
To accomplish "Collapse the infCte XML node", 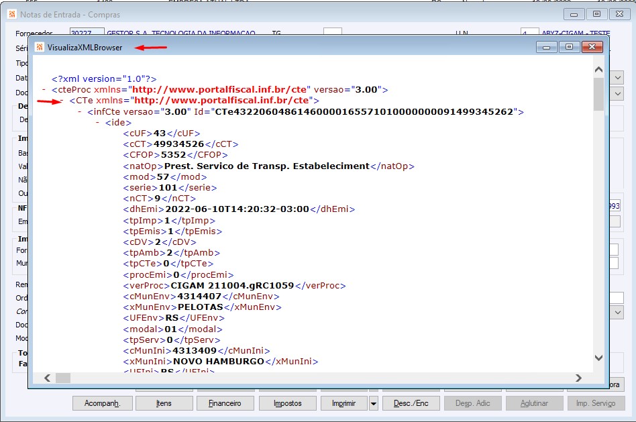I will [x=79, y=111].
